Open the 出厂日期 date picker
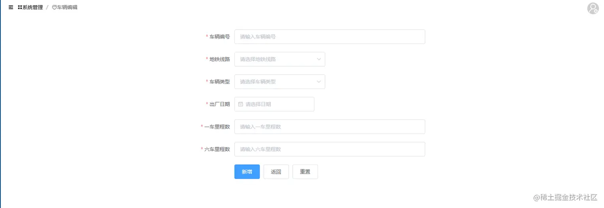604x208 pixels. click(x=274, y=104)
